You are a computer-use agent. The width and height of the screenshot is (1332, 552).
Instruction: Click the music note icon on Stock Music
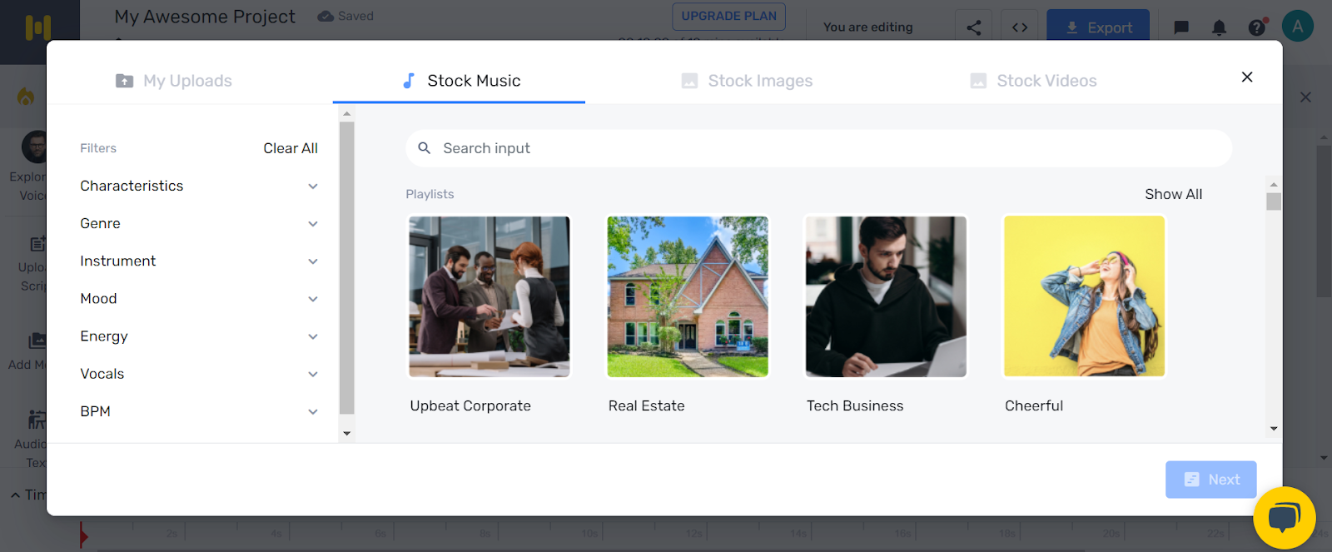(409, 81)
